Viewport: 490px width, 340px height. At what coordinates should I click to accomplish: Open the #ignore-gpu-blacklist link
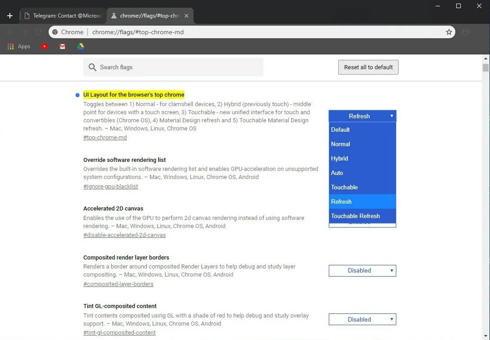[x=111, y=187]
